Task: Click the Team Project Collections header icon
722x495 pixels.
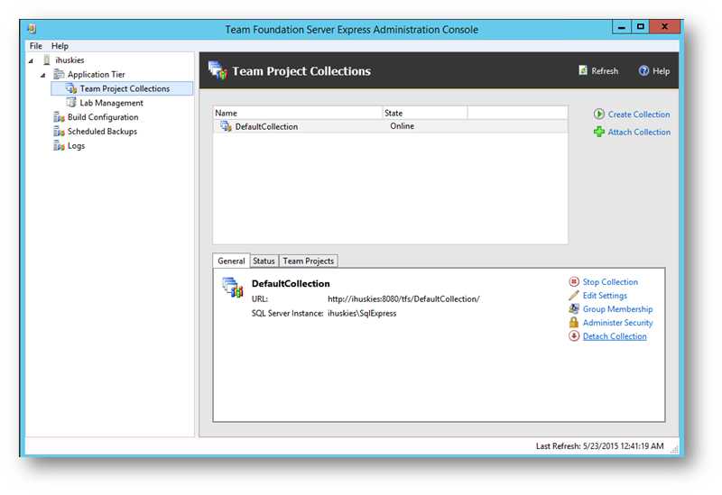Action: tap(218, 70)
